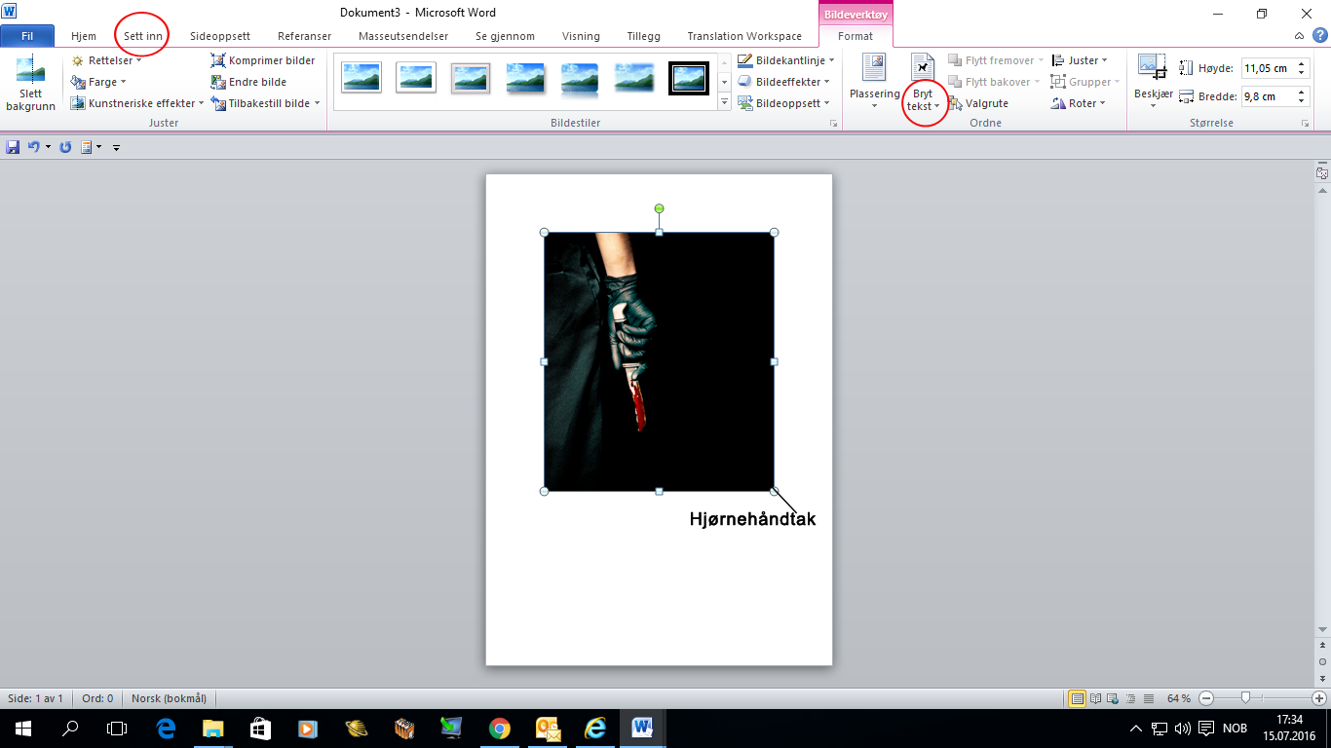Click the Komprimer bilder icon

(x=265, y=60)
